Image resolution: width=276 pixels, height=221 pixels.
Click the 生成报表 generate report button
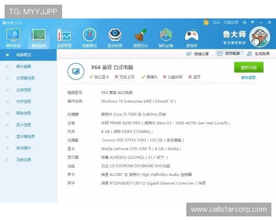[x=258, y=54]
